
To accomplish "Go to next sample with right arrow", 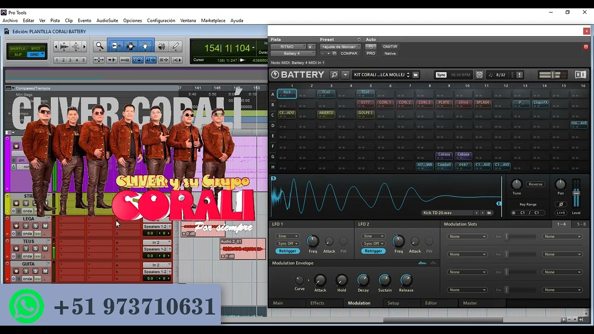I will (x=483, y=213).
